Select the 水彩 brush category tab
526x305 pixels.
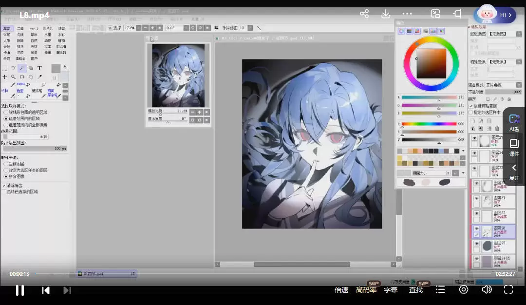[61, 35]
